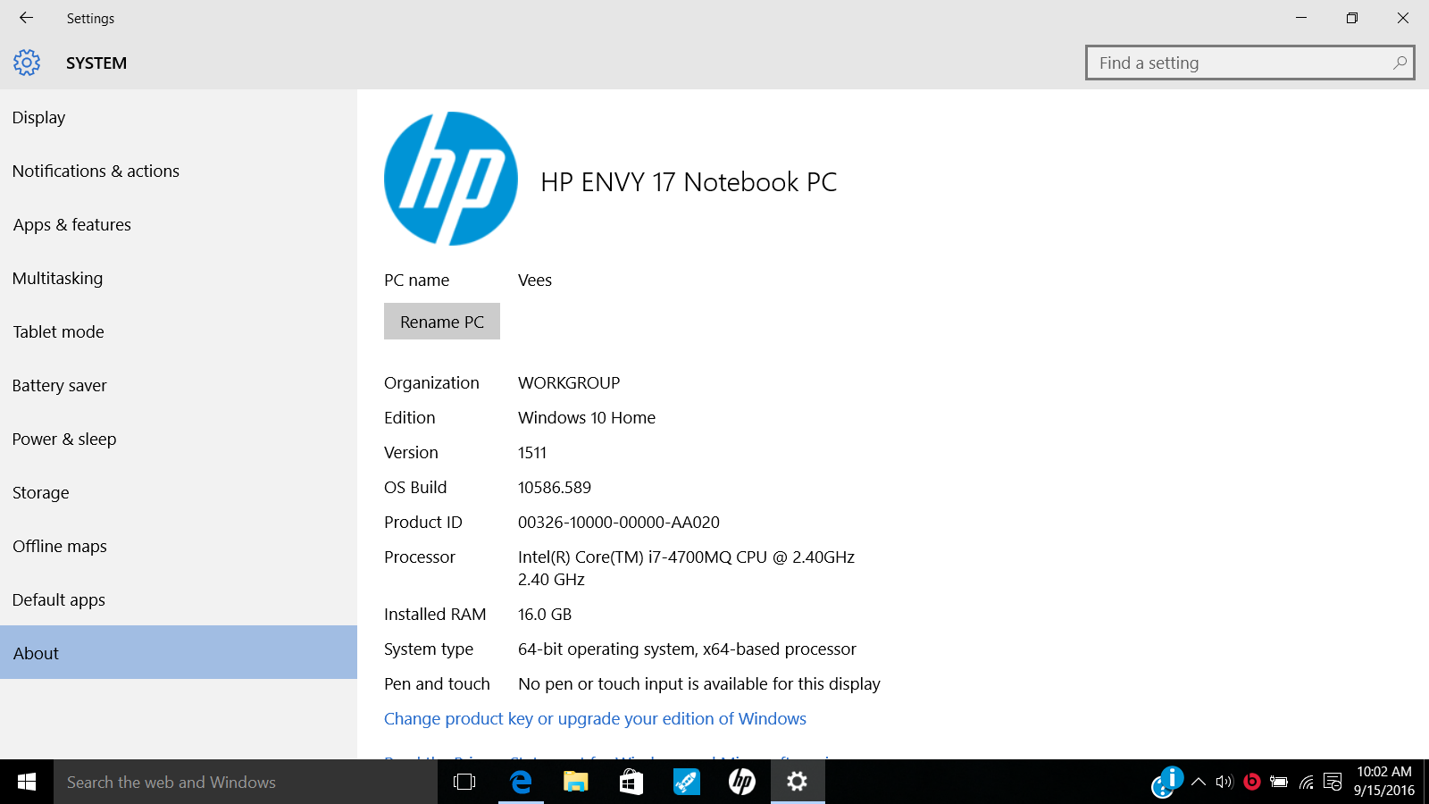Go to Offline maps
The image size is (1429, 804).
coord(179,546)
